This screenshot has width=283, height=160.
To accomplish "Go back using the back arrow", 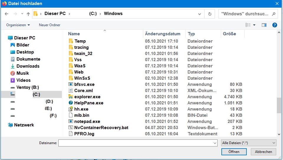I will [6, 14].
